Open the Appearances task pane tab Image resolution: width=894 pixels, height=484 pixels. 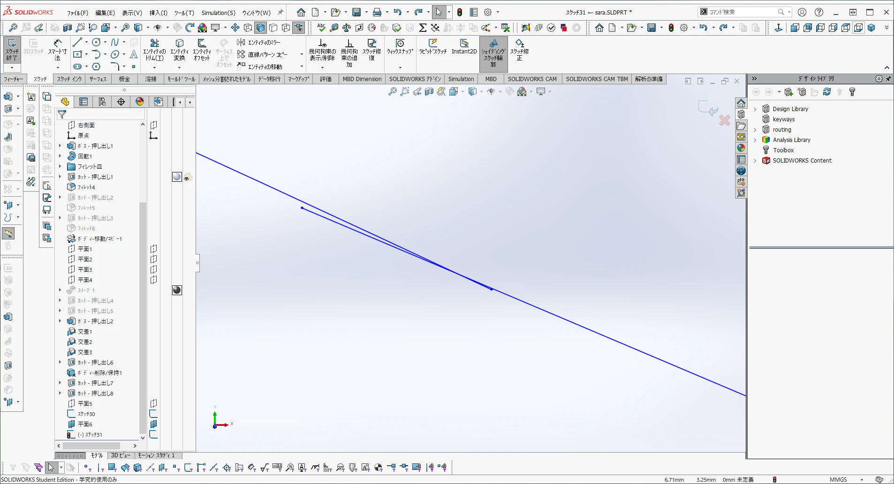(x=741, y=148)
